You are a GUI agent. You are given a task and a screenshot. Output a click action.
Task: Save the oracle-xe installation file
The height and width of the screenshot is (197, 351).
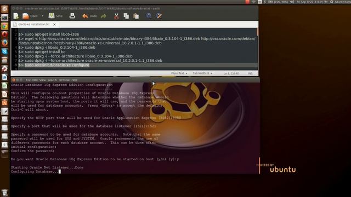55,16
